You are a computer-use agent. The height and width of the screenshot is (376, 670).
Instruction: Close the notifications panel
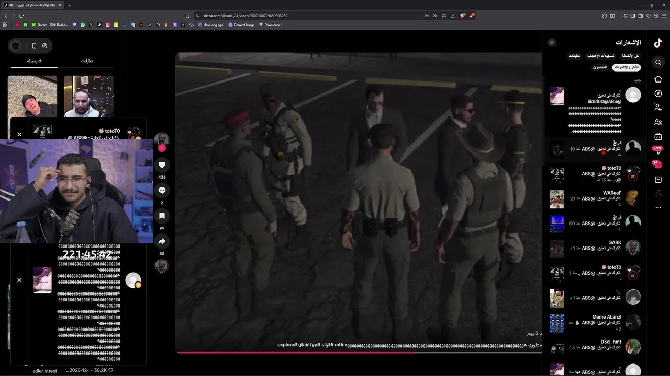click(552, 43)
